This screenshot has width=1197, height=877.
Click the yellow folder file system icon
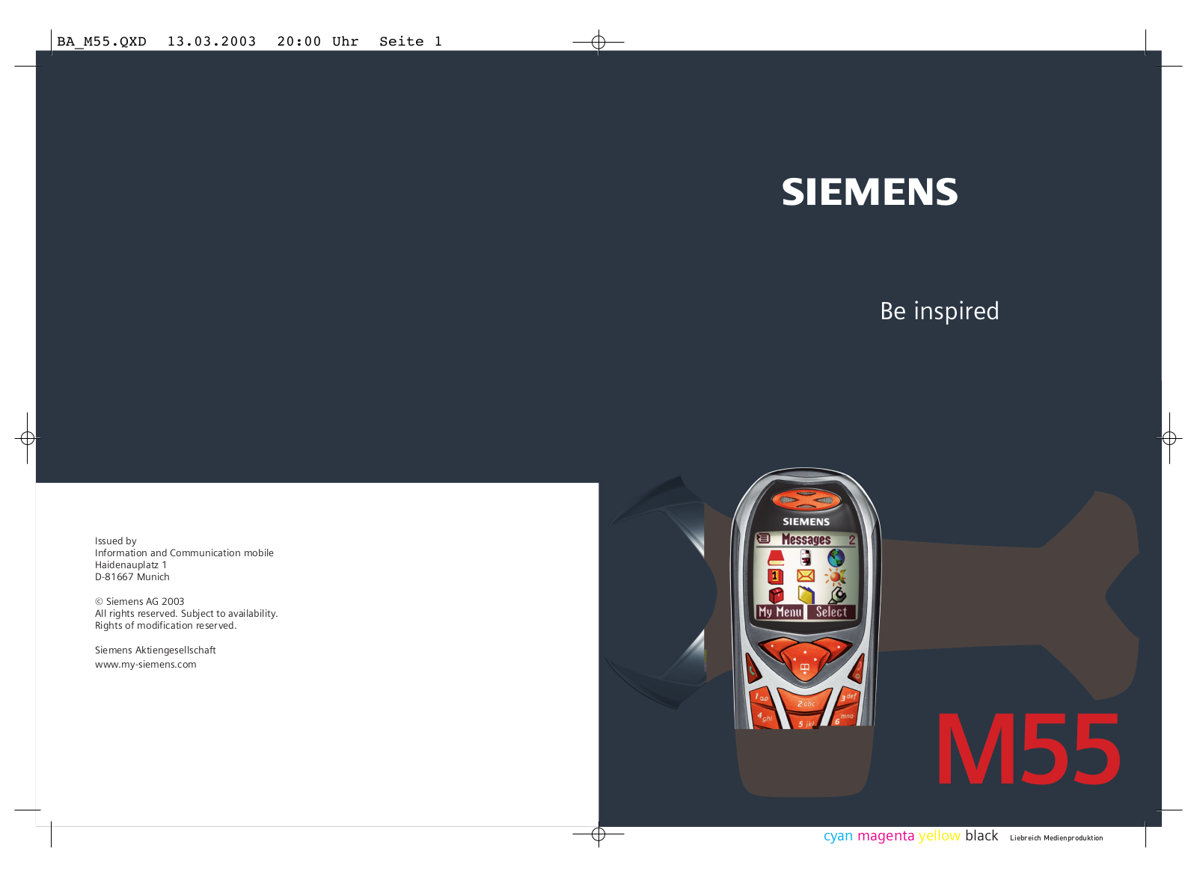pyautogui.click(x=806, y=595)
